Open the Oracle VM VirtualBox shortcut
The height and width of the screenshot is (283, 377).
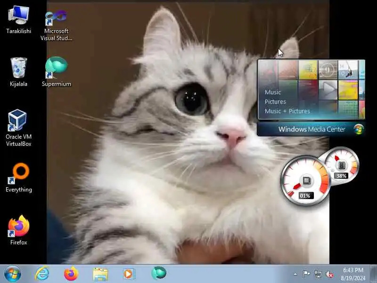[x=18, y=127]
